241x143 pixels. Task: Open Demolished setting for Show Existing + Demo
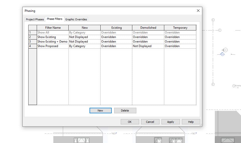tap(148, 42)
